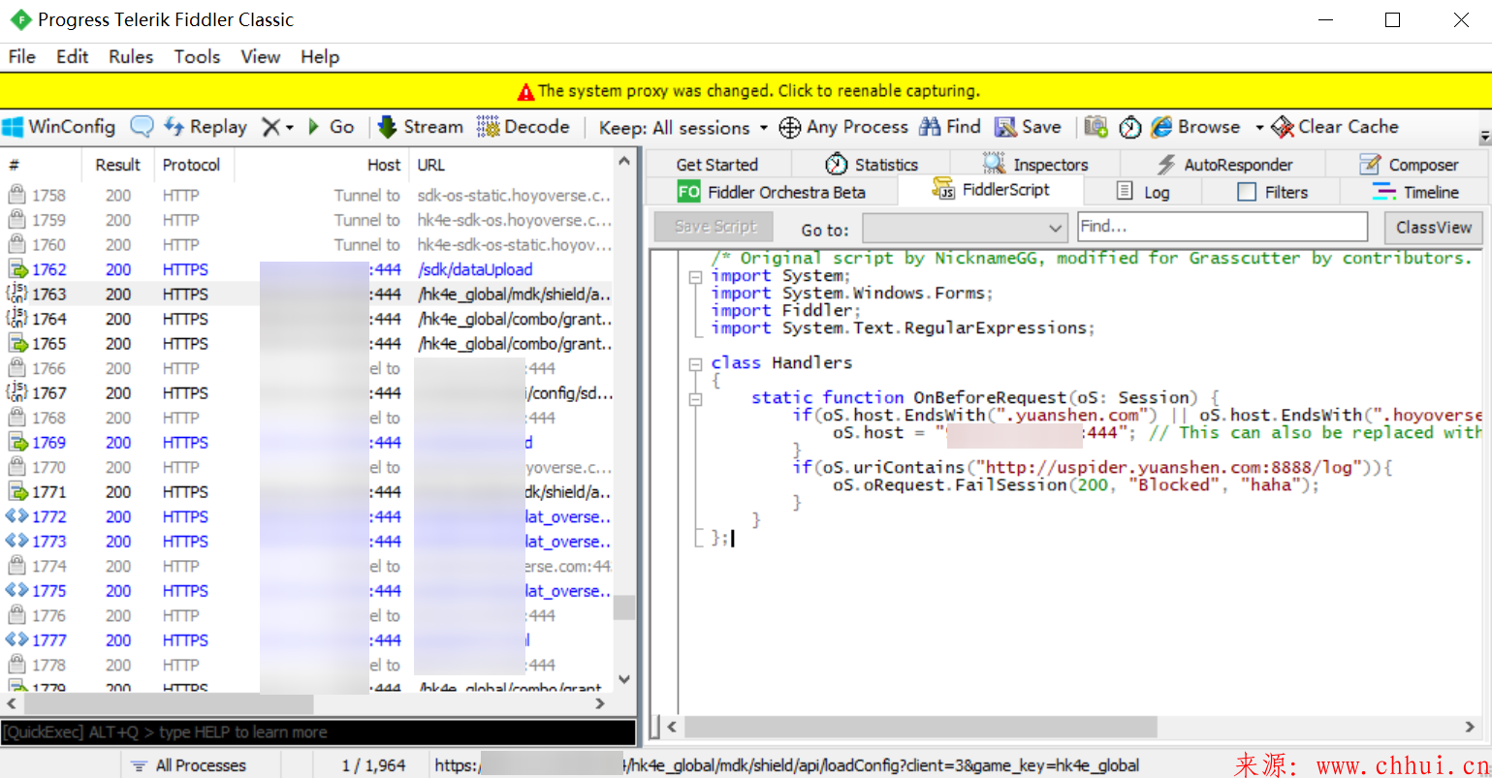Click the Find input field
The height and width of the screenshot is (778, 1492).
(1222, 227)
